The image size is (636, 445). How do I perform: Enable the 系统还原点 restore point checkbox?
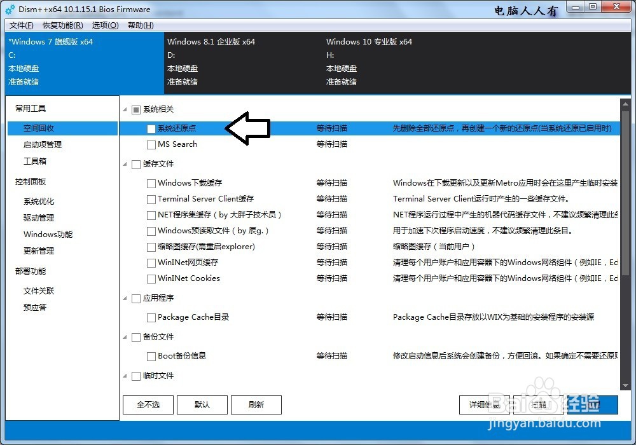point(151,128)
